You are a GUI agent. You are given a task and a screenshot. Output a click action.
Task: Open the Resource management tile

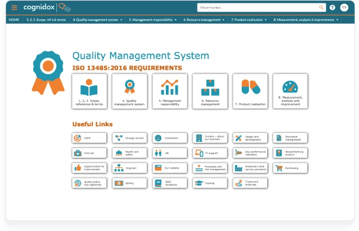[210, 91]
